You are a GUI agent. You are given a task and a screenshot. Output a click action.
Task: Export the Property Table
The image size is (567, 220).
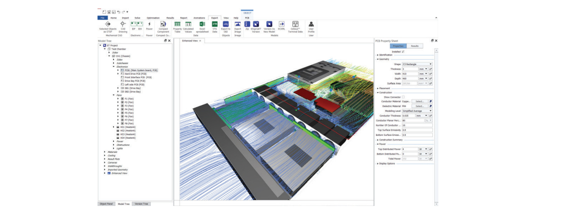(x=177, y=27)
